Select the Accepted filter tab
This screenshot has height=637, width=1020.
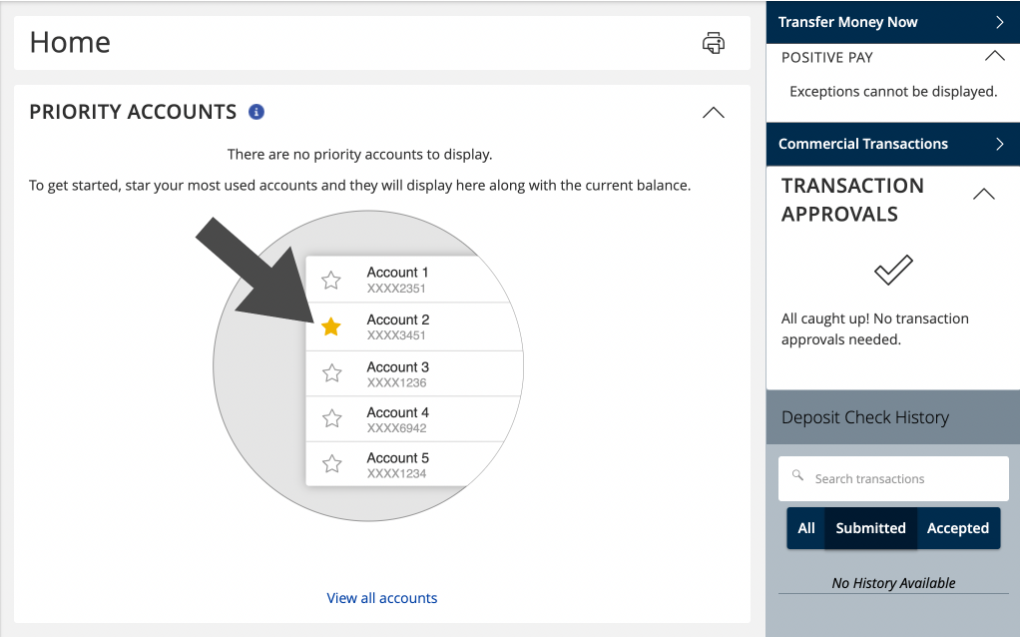(x=957, y=528)
